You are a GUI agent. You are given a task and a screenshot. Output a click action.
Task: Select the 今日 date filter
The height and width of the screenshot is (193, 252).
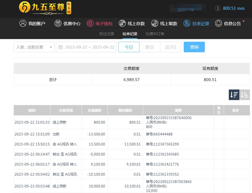pos(129,47)
